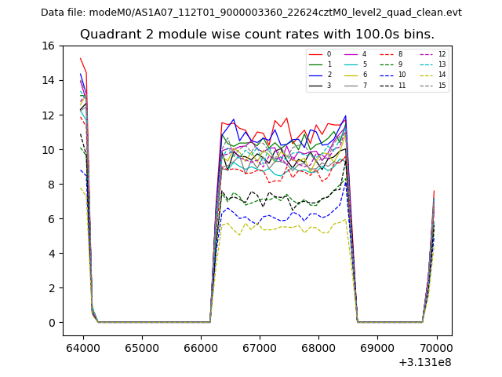Click the blue solid legend entry 2
The image size is (502, 377).
320,75
